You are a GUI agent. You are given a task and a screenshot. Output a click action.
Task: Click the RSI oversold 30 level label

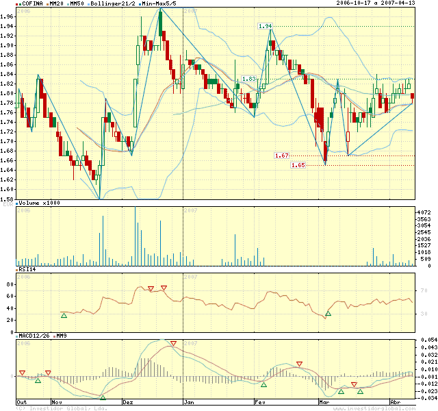[x=424, y=314]
